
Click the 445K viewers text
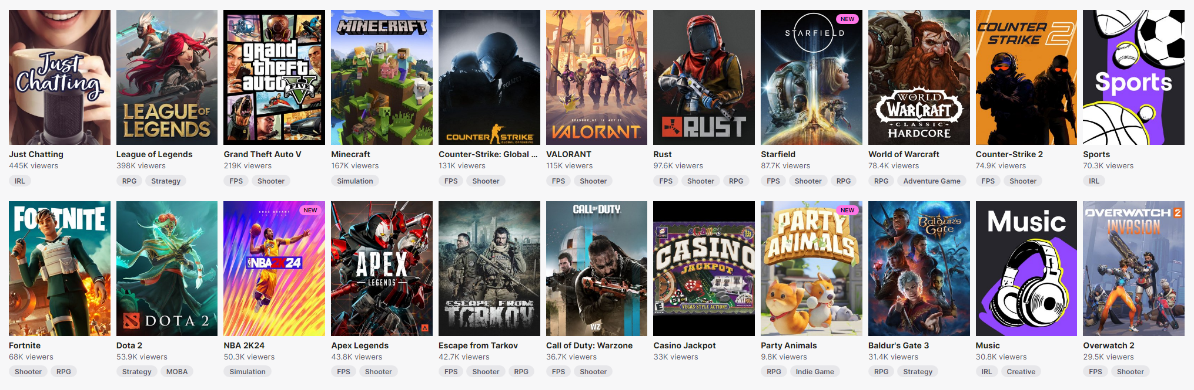click(x=34, y=166)
